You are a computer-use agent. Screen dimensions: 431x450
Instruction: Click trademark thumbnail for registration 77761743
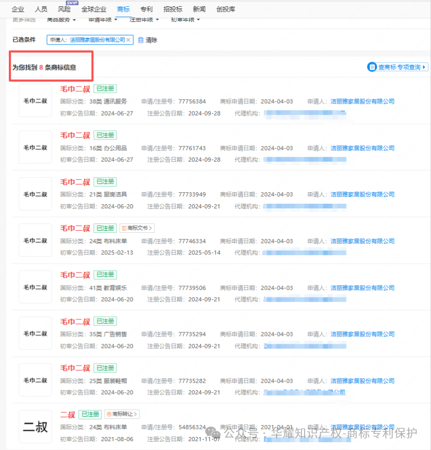35,147
